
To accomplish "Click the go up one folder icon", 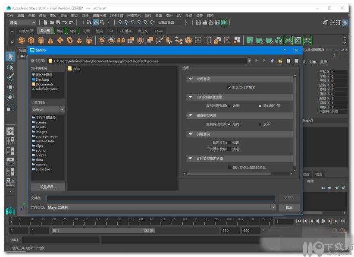I will coord(272,61).
